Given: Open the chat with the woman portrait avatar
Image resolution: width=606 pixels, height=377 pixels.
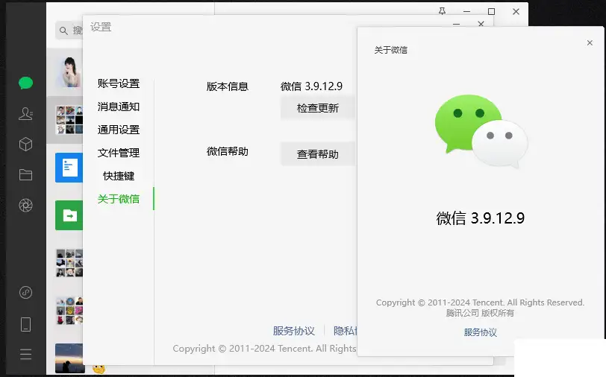Looking at the screenshot, I should (69, 72).
